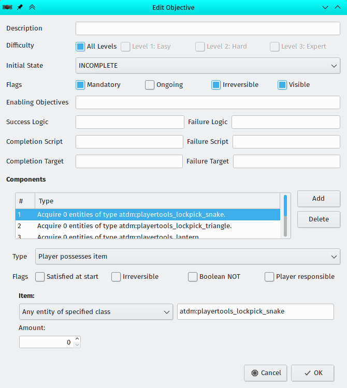The height and width of the screenshot is (388, 347).
Task: Click the Cancel button
Action: 266,373
